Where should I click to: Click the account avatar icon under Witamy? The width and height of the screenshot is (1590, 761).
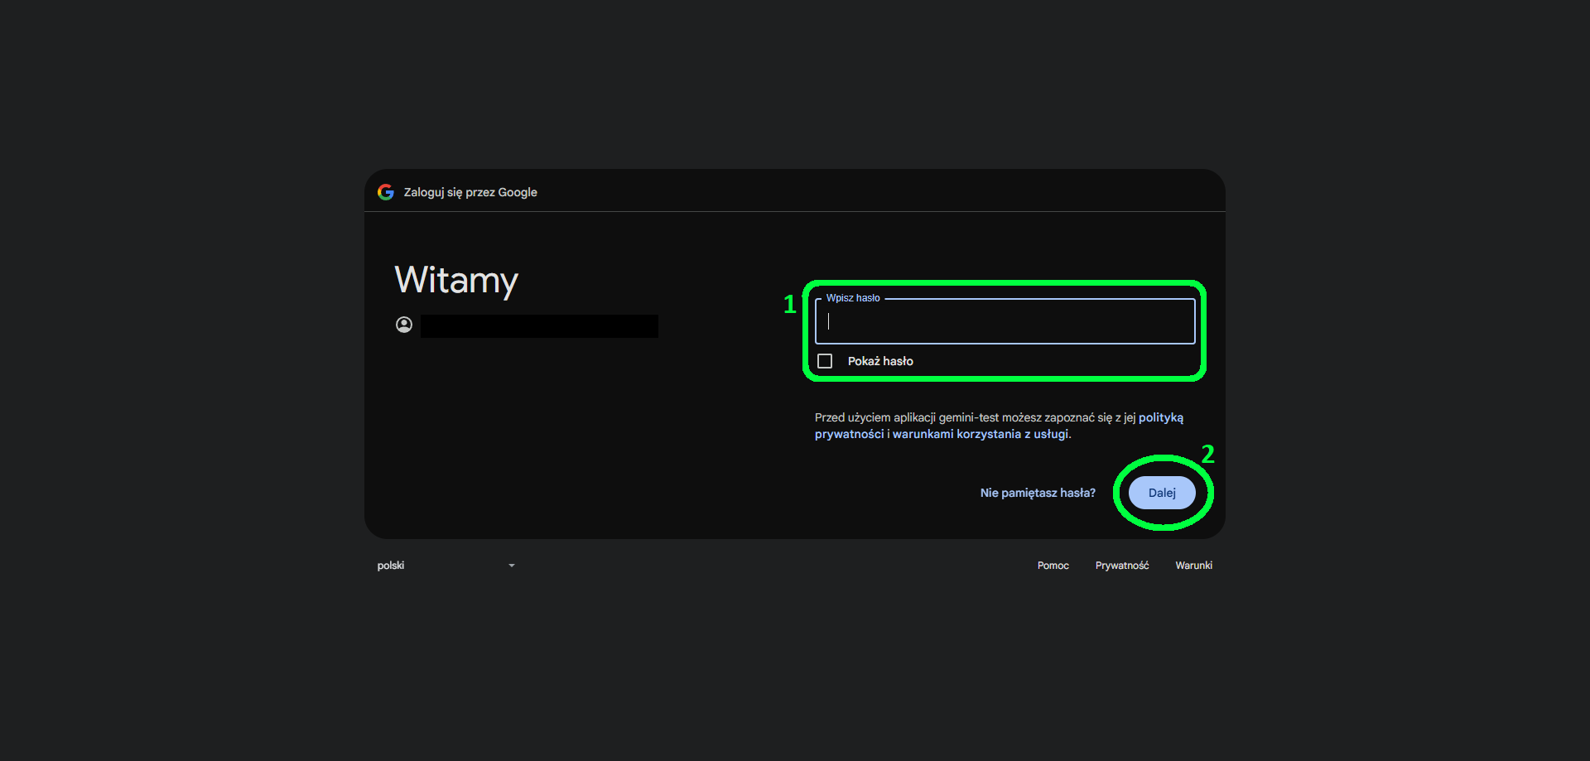tap(404, 325)
